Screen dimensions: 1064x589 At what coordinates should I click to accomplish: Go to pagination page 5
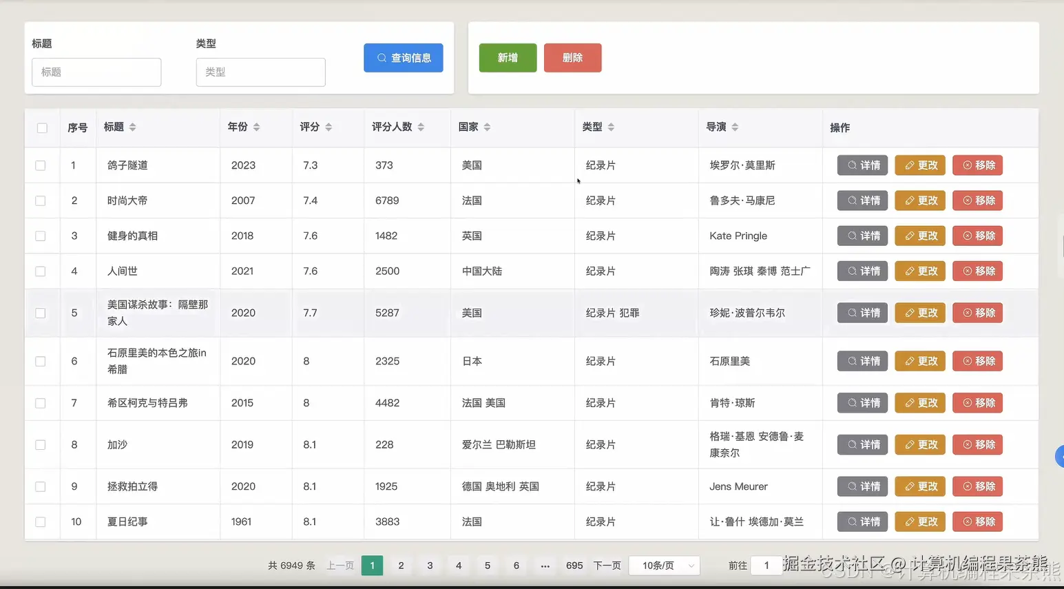pos(488,566)
